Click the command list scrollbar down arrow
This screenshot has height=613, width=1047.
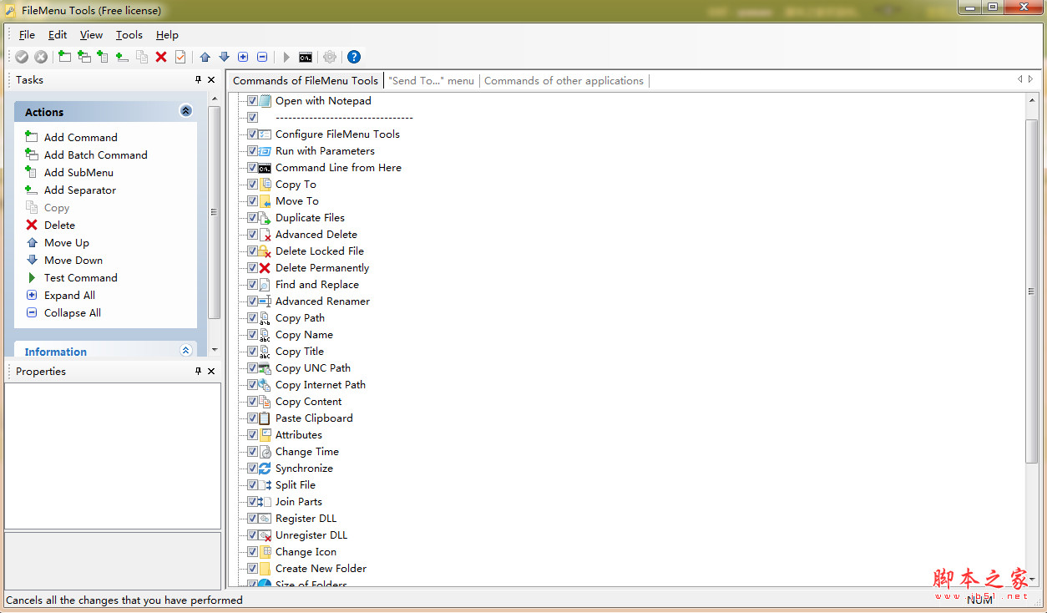[x=1032, y=579]
